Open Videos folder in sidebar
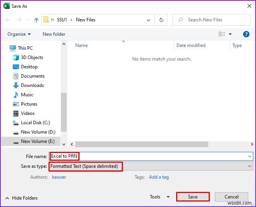The height and width of the screenshot is (207, 256). pyautogui.click(x=24, y=113)
